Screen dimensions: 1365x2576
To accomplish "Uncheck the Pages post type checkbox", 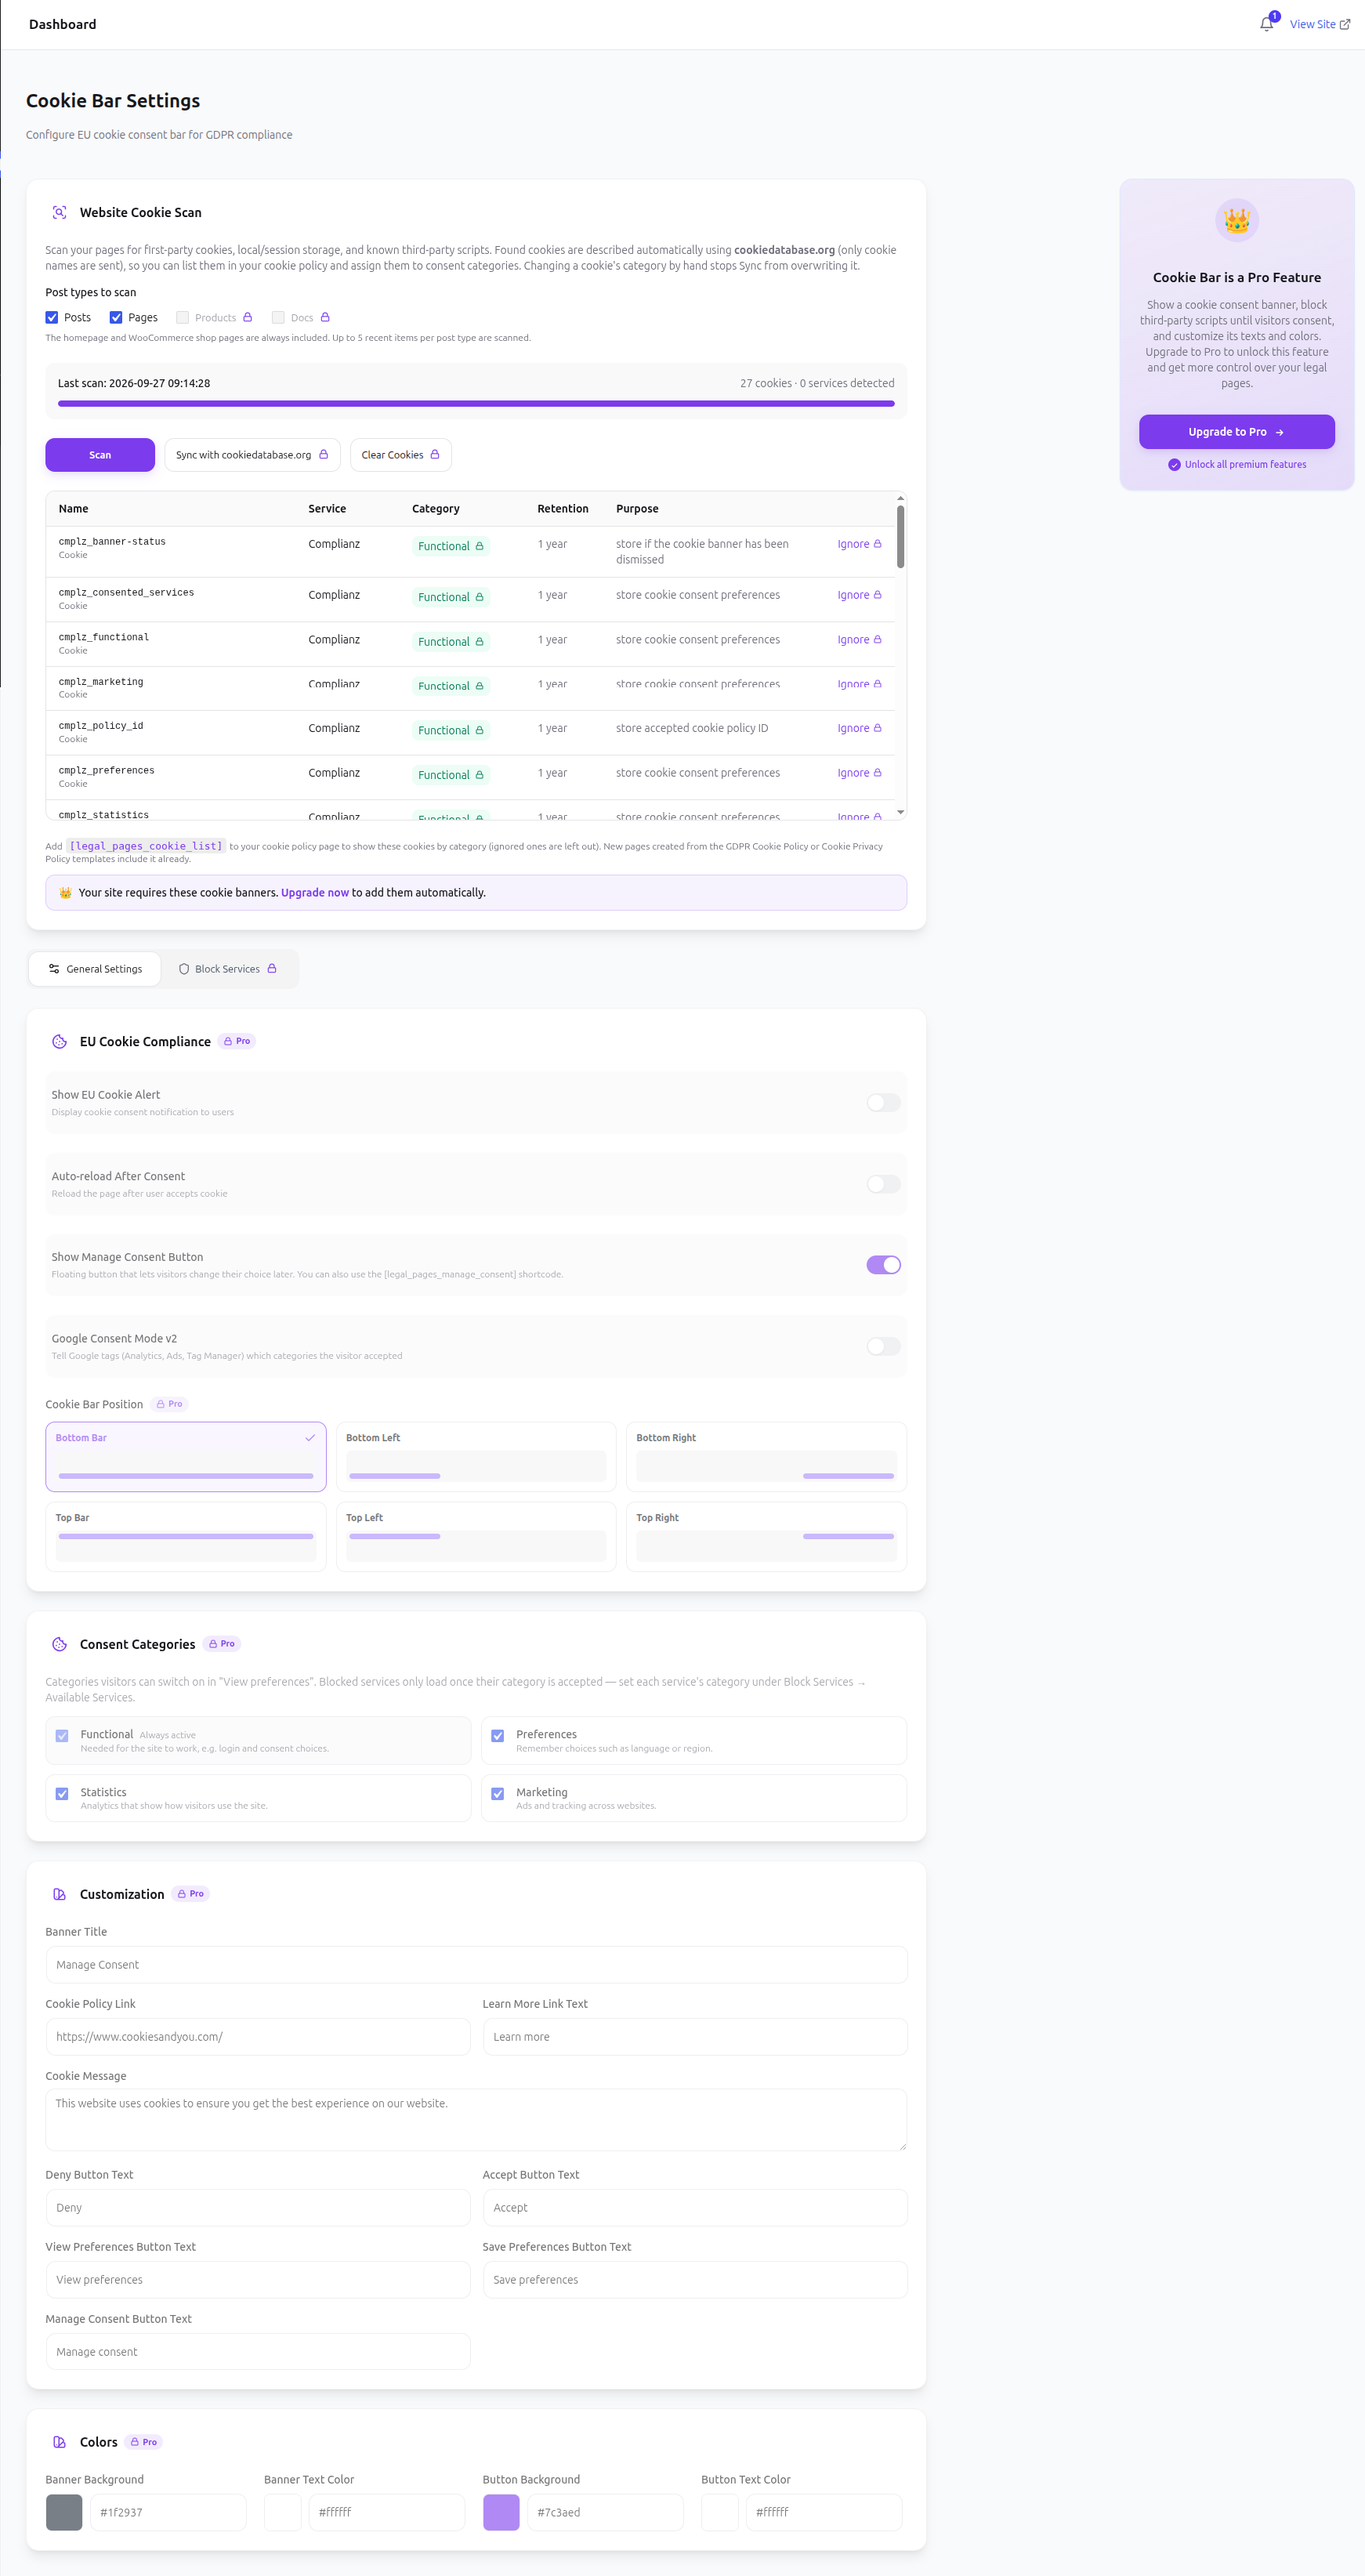I will click(x=116, y=317).
